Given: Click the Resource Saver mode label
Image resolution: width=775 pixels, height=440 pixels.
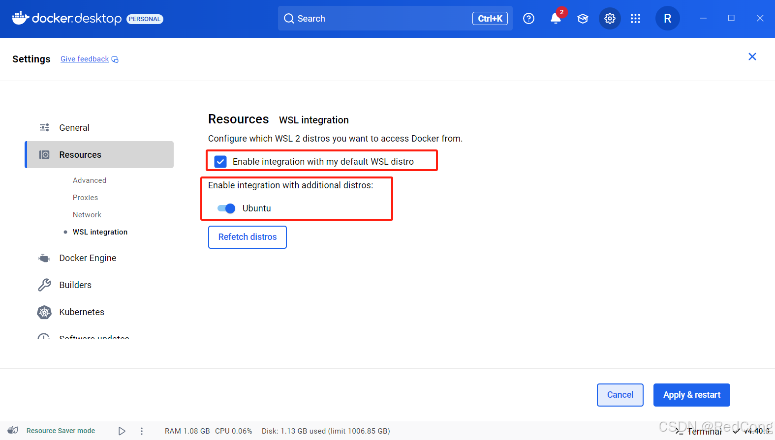Looking at the screenshot, I should pyautogui.click(x=61, y=431).
